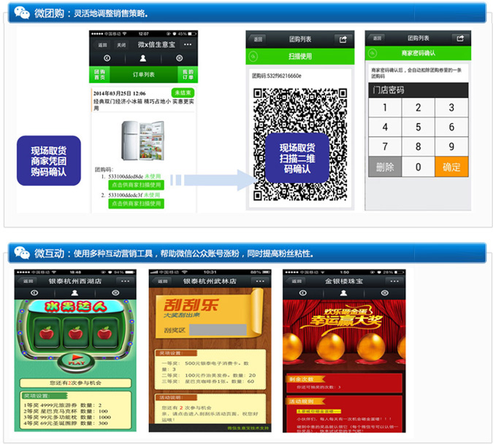Image resolution: width=493 pixels, height=444 pixels.
Task: Click the WeChat logo beside 微互动 heading
Action: [22, 253]
